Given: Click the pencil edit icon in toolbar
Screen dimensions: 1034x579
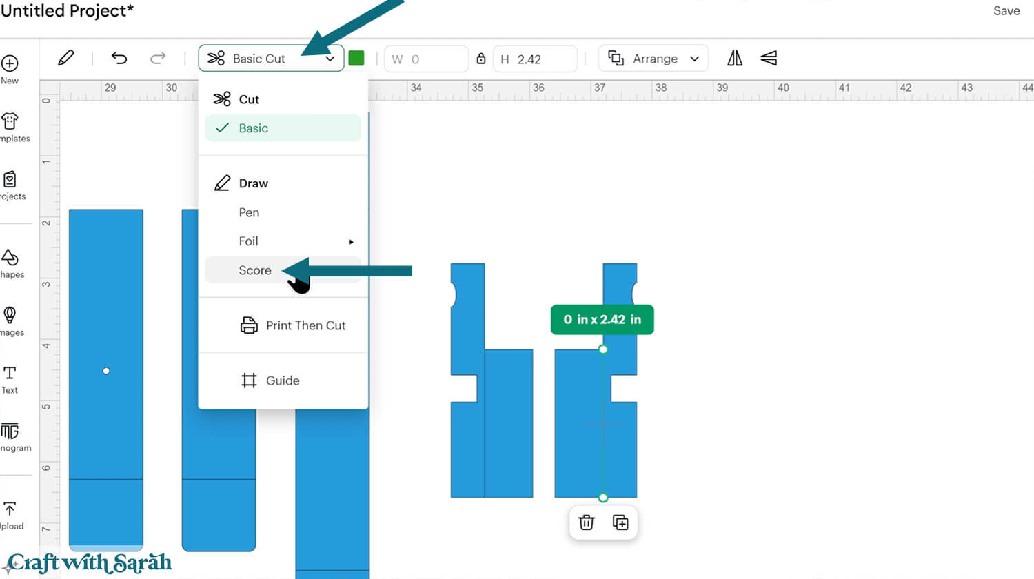Looking at the screenshot, I should 66,59.
